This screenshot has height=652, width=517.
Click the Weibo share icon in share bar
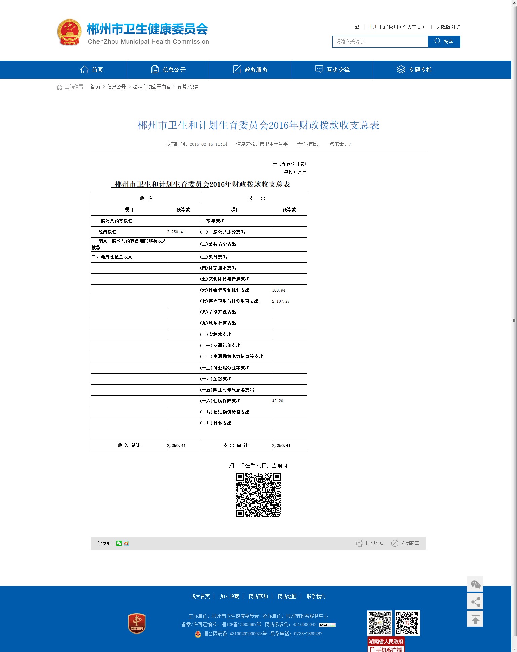(x=126, y=543)
